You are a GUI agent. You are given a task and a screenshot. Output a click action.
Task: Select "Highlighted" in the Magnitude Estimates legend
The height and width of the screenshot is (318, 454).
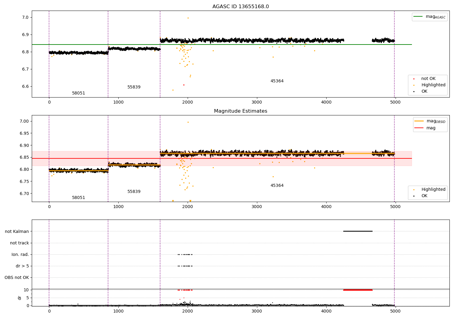(433, 190)
